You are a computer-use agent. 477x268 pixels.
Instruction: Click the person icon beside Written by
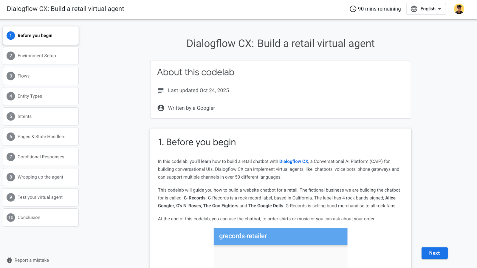tap(161, 108)
